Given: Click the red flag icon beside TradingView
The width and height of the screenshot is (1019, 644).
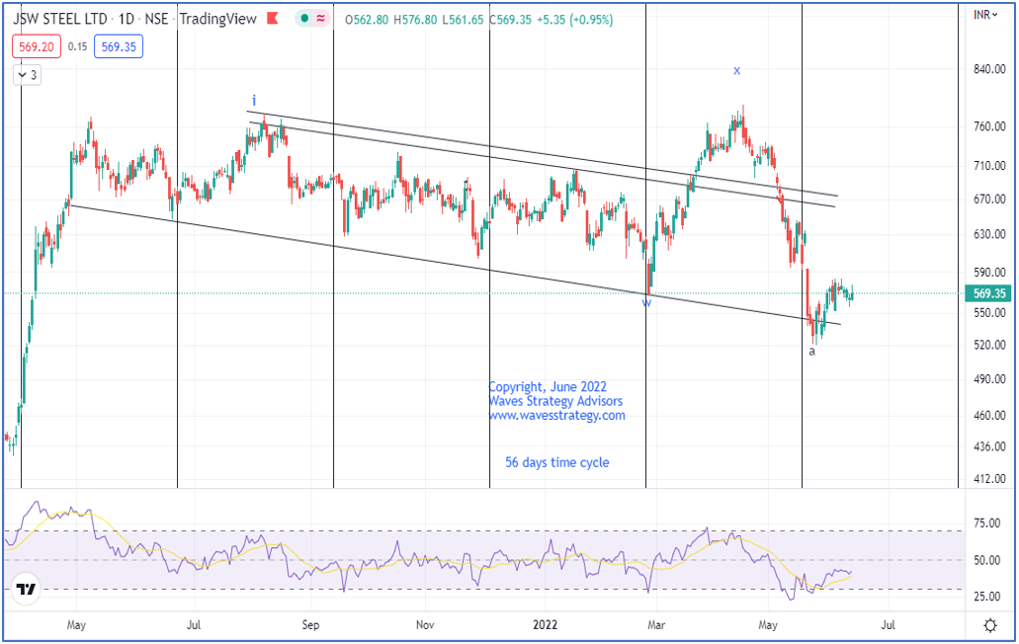Looking at the screenshot, I should point(273,19).
